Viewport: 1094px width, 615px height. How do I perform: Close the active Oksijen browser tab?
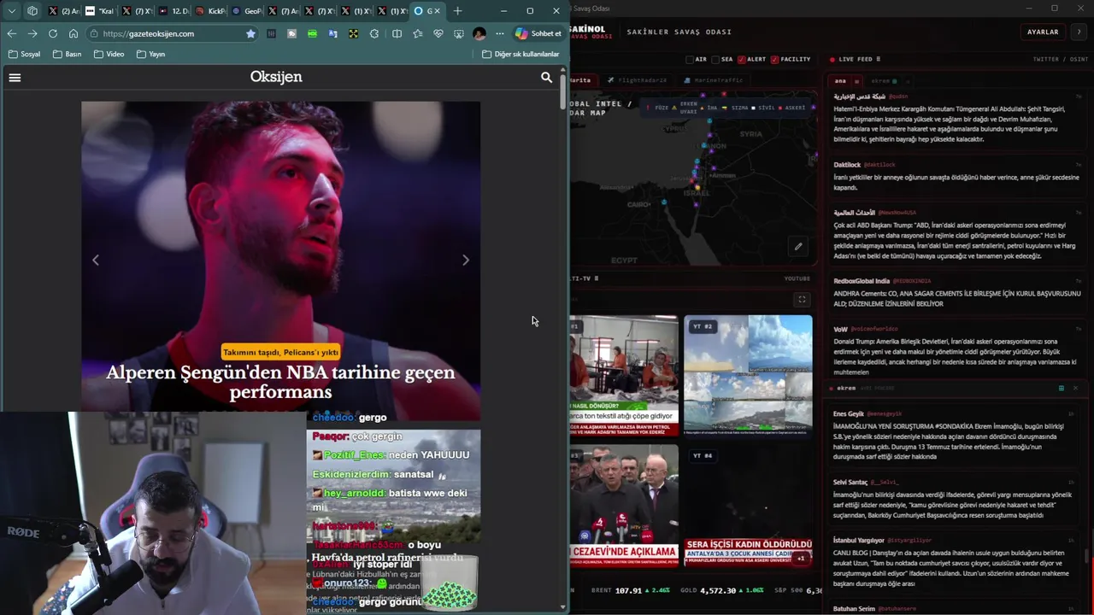(x=438, y=11)
